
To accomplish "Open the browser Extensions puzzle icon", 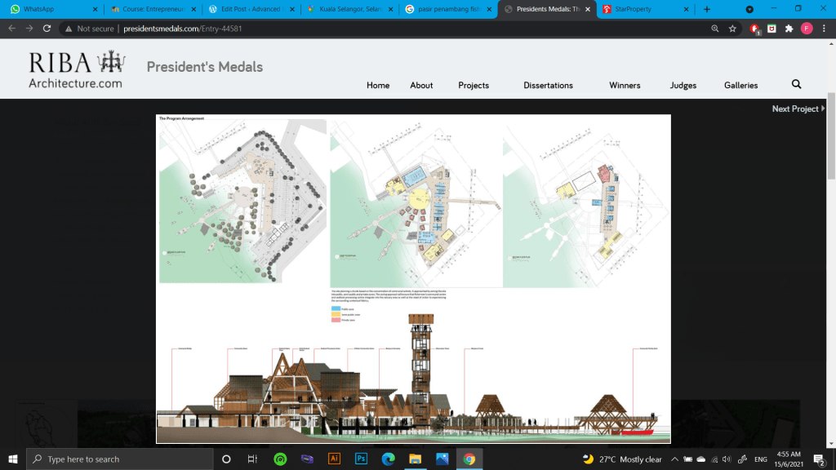I will 789,28.
